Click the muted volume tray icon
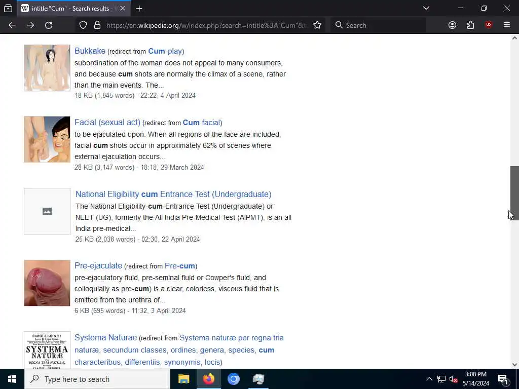Screen dimensions: 519x389 click(x=453, y=379)
